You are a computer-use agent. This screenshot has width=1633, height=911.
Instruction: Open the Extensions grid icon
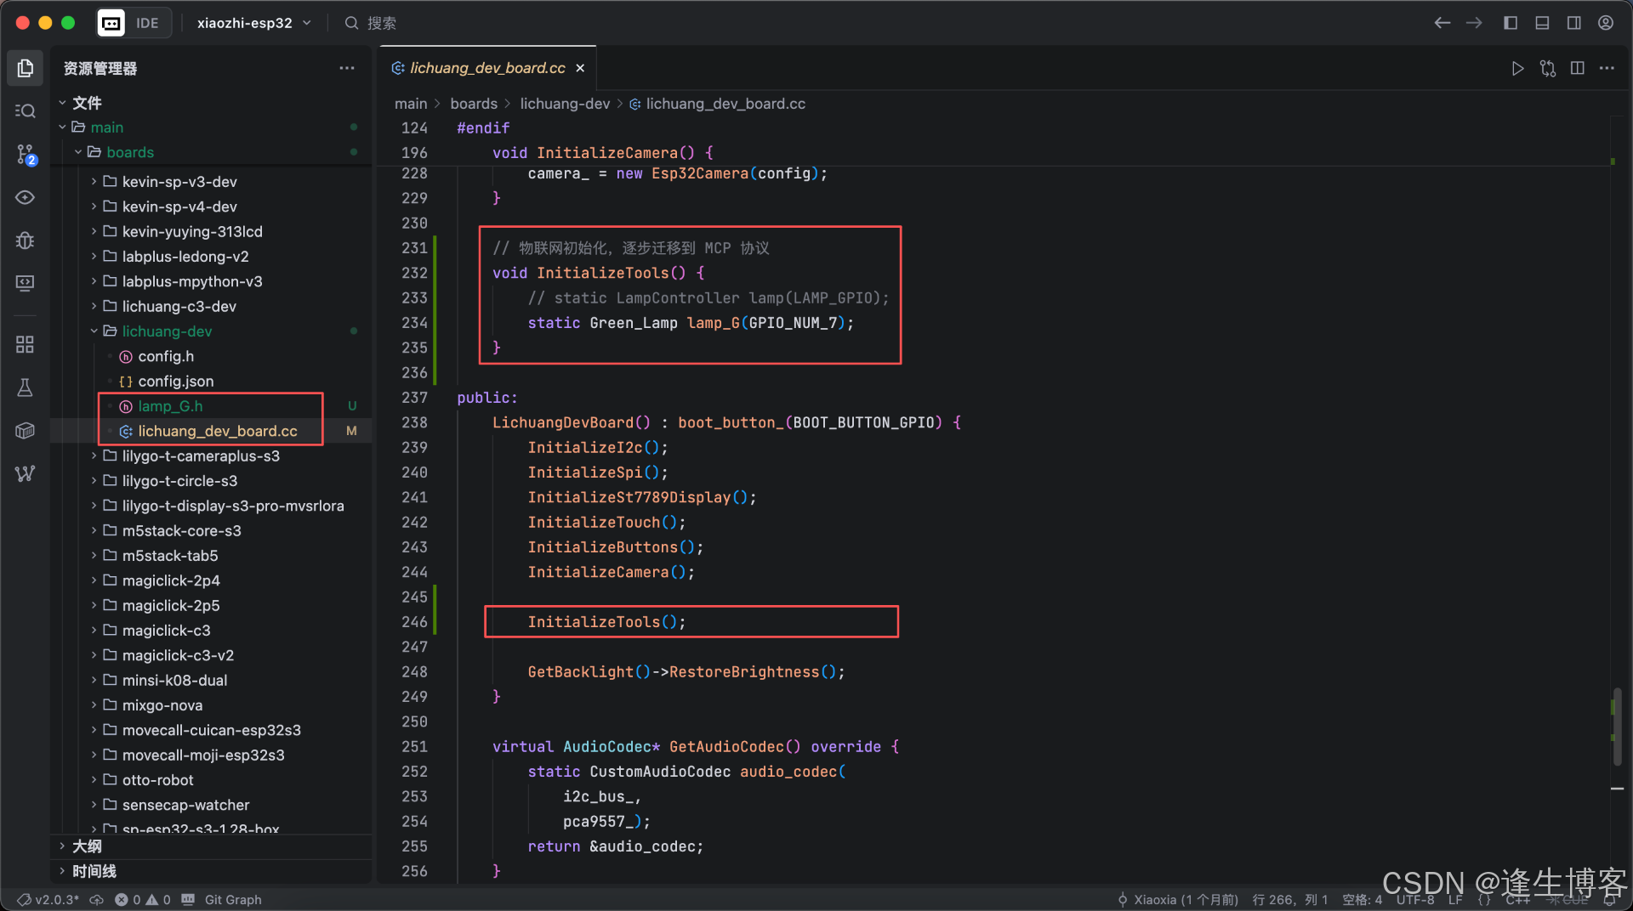pyautogui.click(x=26, y=344)
